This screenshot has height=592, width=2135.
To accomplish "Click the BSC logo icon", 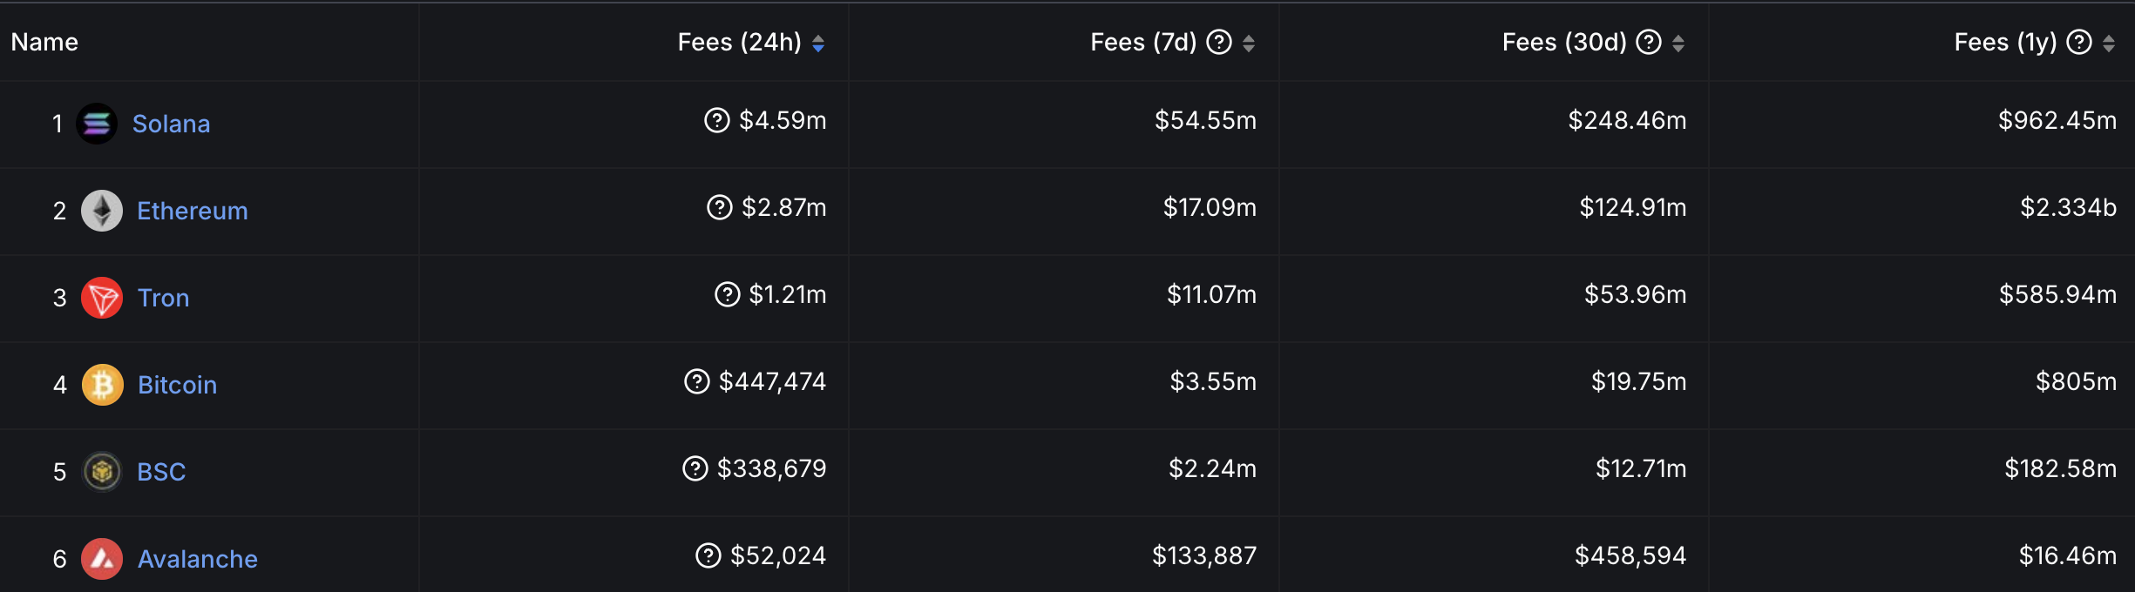I will (x=102, y=472).
